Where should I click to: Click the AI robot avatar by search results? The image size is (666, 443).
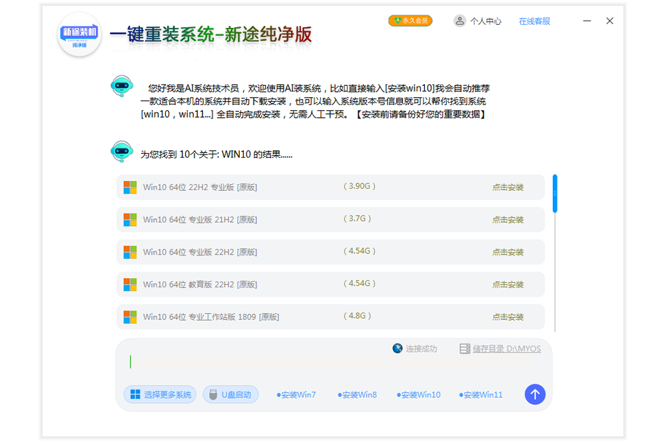pyautogui.click(x=121, y=152)
